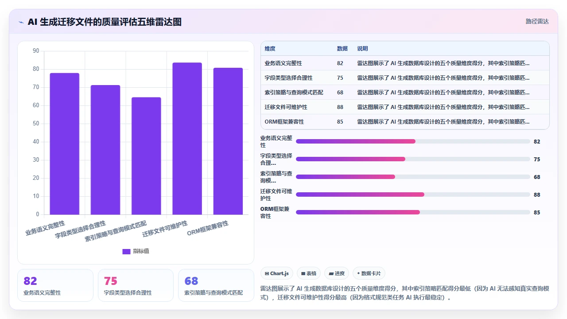Toggle the 指标值 legend color swatch
Viewport: 567px width, 319px height.
(x=126, y=251)
